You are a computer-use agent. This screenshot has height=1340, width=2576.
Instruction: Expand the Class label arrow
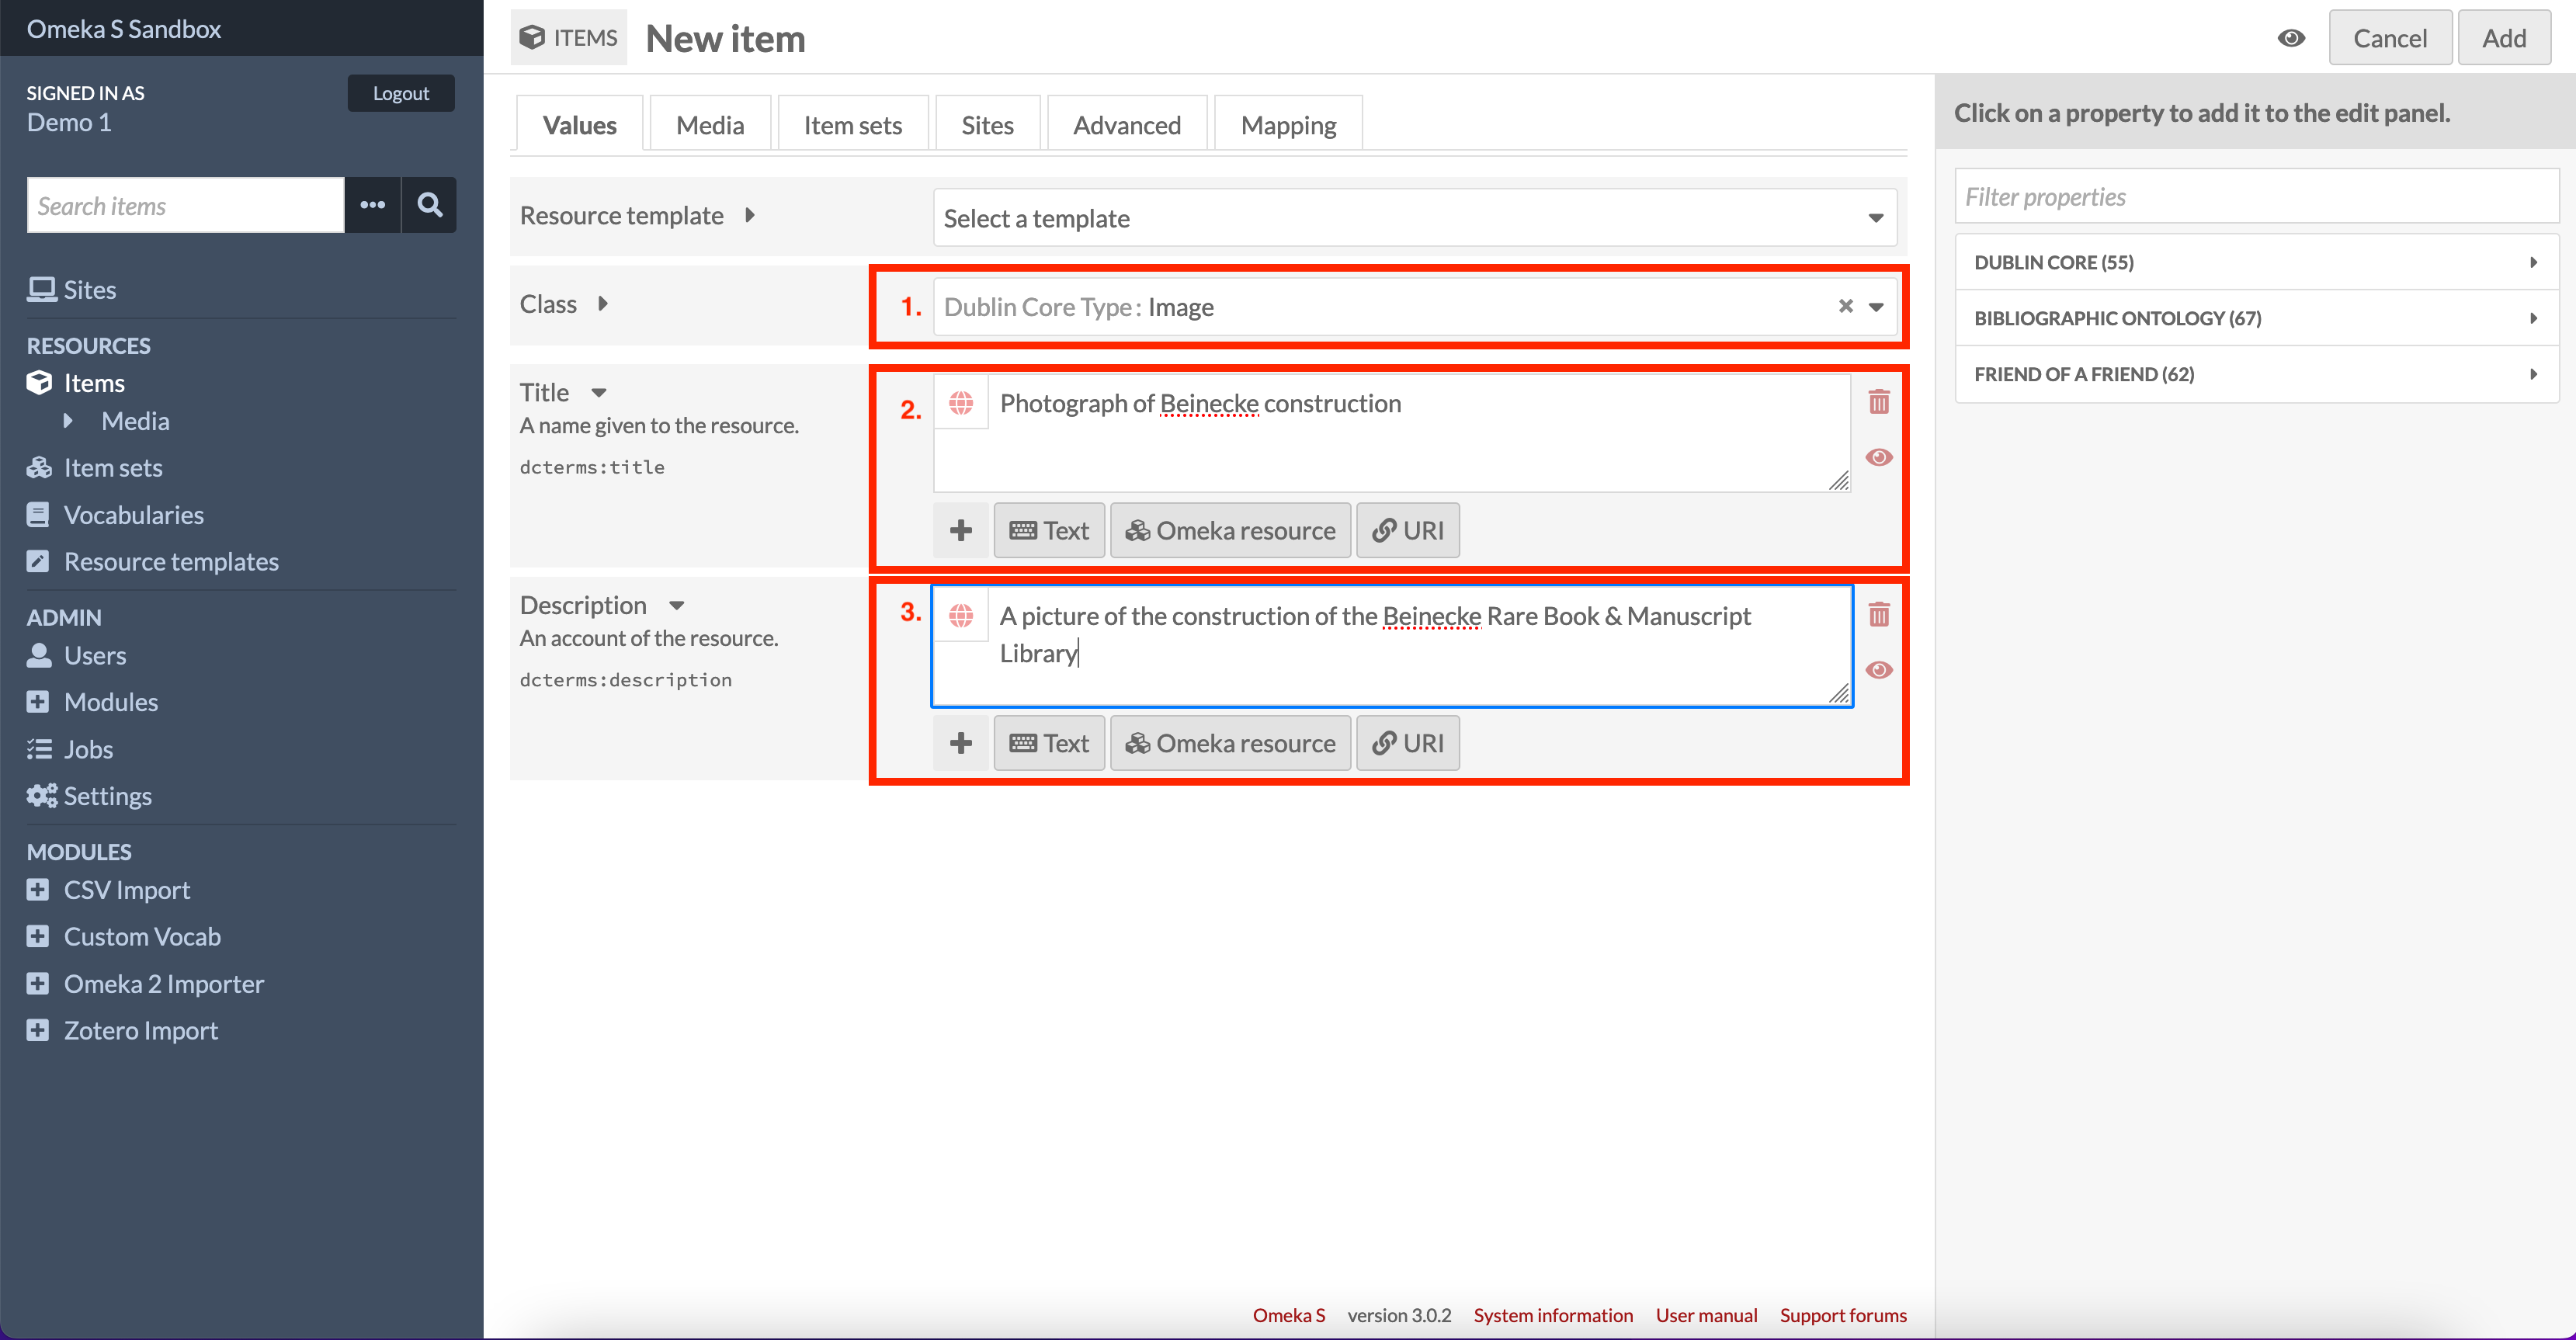point(603,304)
